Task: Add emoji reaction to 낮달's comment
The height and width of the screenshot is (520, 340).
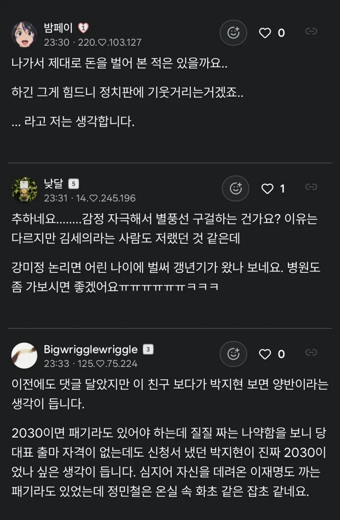Action: click(x=236, y=188)
